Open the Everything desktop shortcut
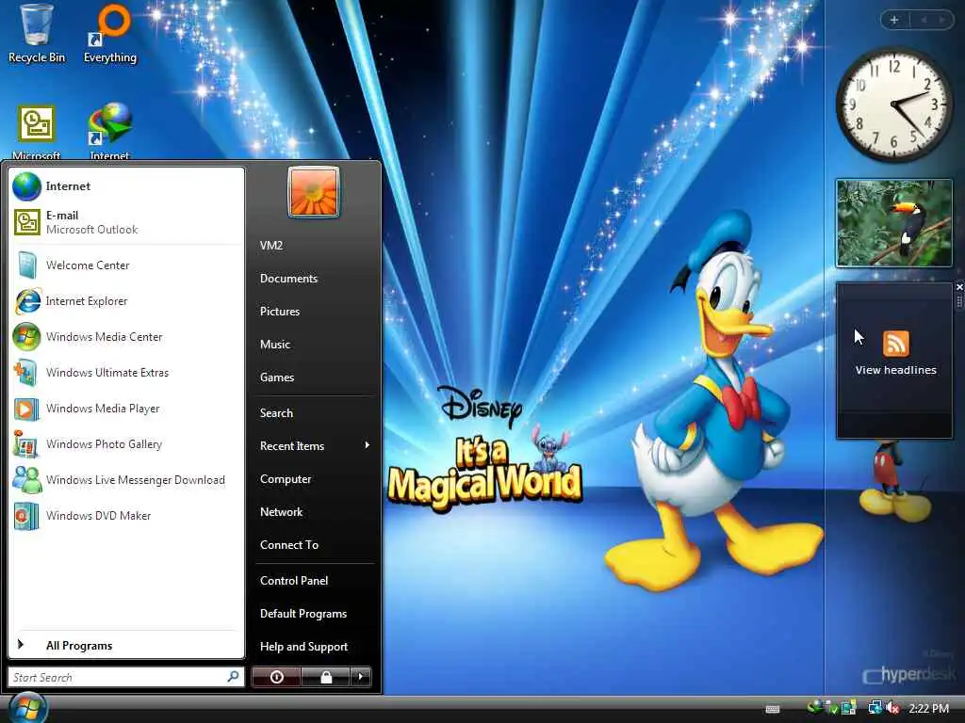 [110, 34]
